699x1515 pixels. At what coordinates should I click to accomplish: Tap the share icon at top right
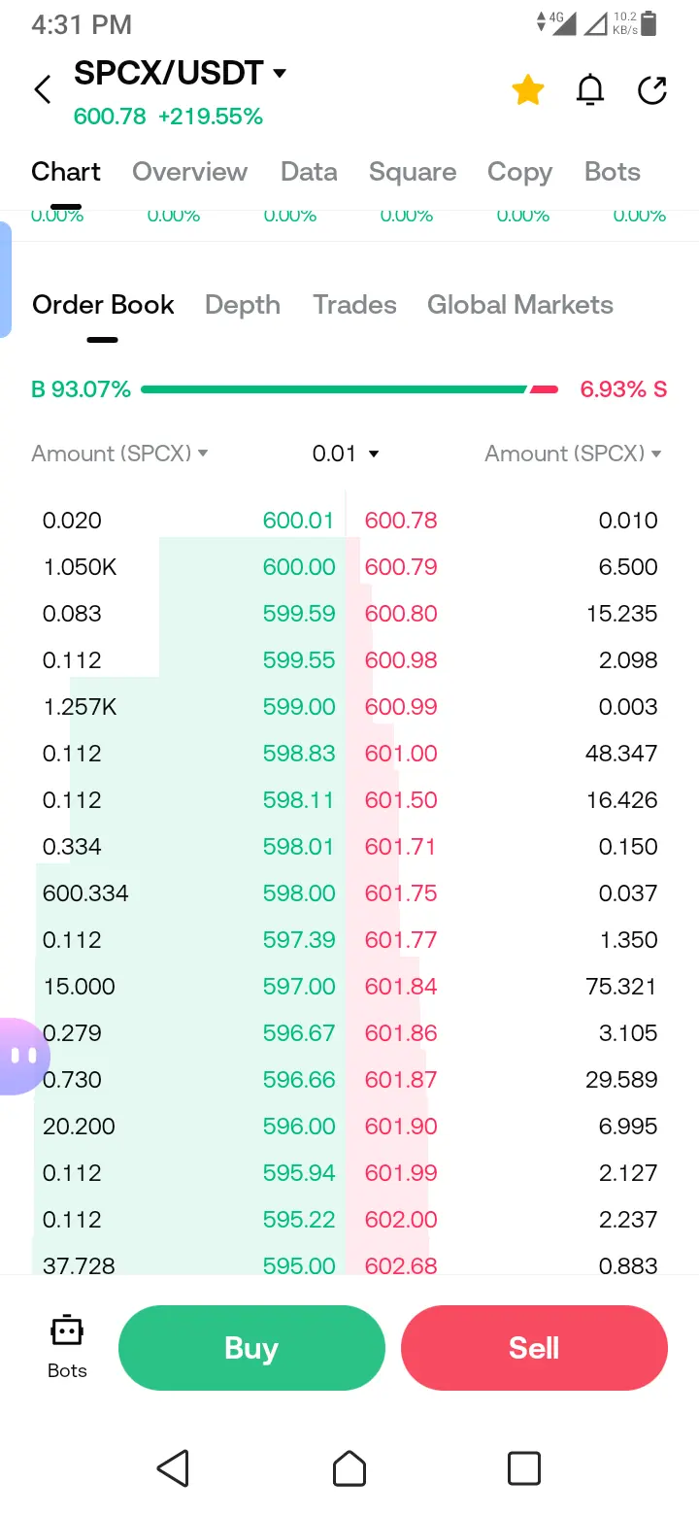652,90
